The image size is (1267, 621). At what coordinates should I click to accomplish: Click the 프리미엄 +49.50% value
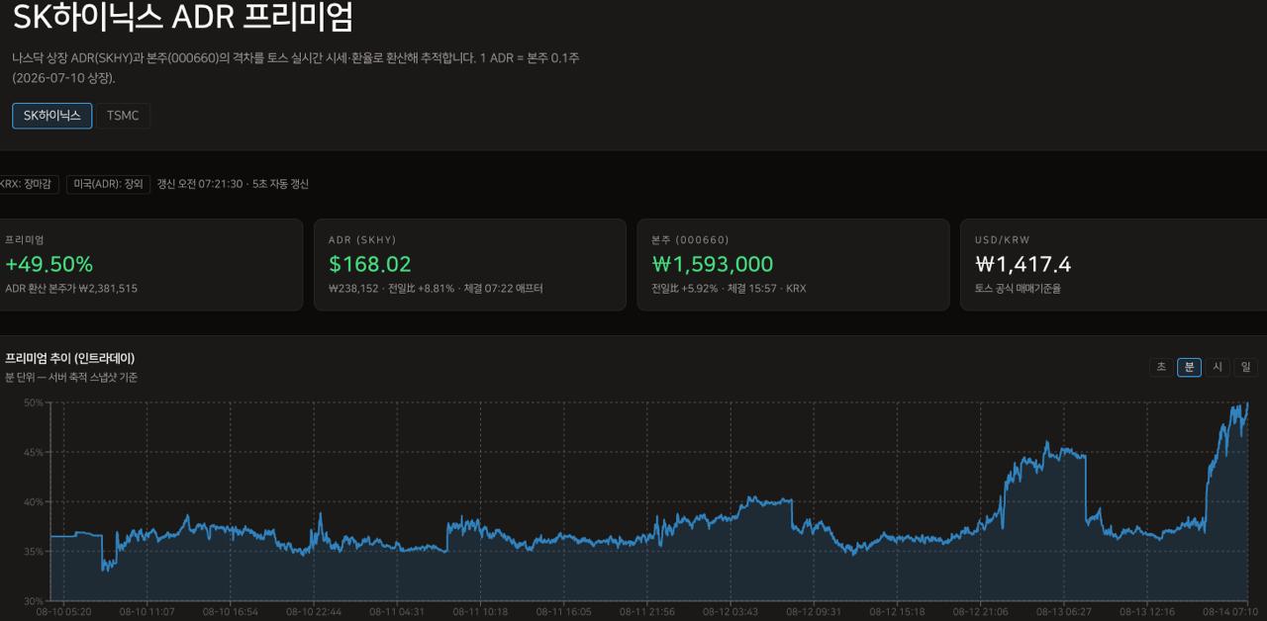pyautogui.click(x=49, y=264)
